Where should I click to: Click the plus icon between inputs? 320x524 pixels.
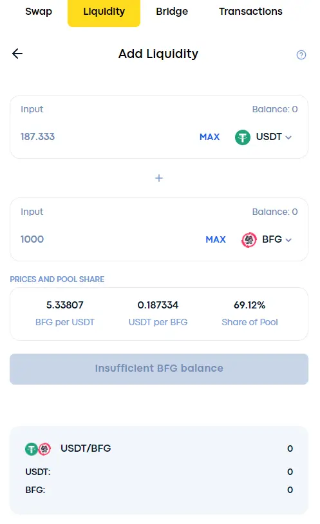[159, 178]
